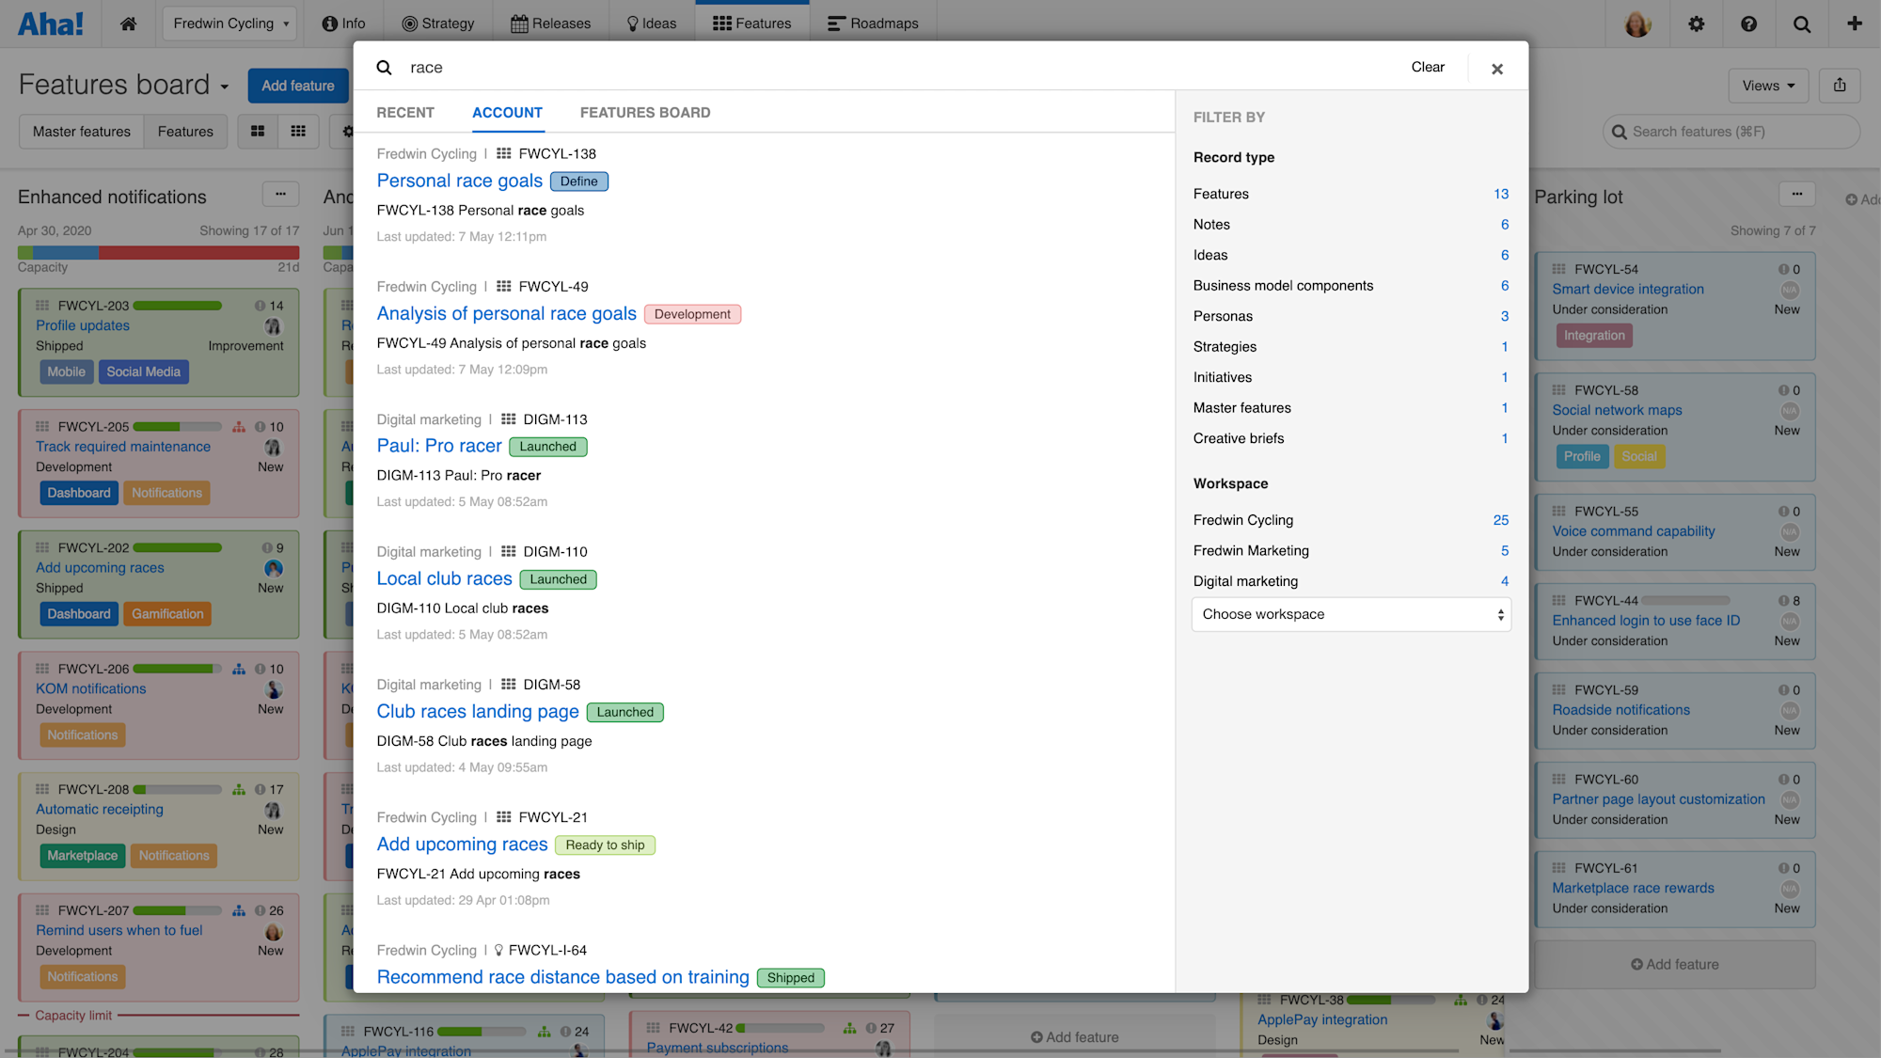Open account settings via the gear icon
The height and width of the screenshot is (1058, 1881).
1696,24
